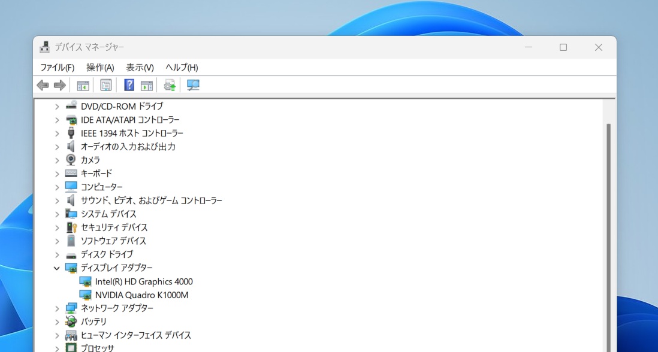Click the ヒューマン インターフェイス デバイス icon
This screenshot has width=658, height=352.
pos(71,335)
